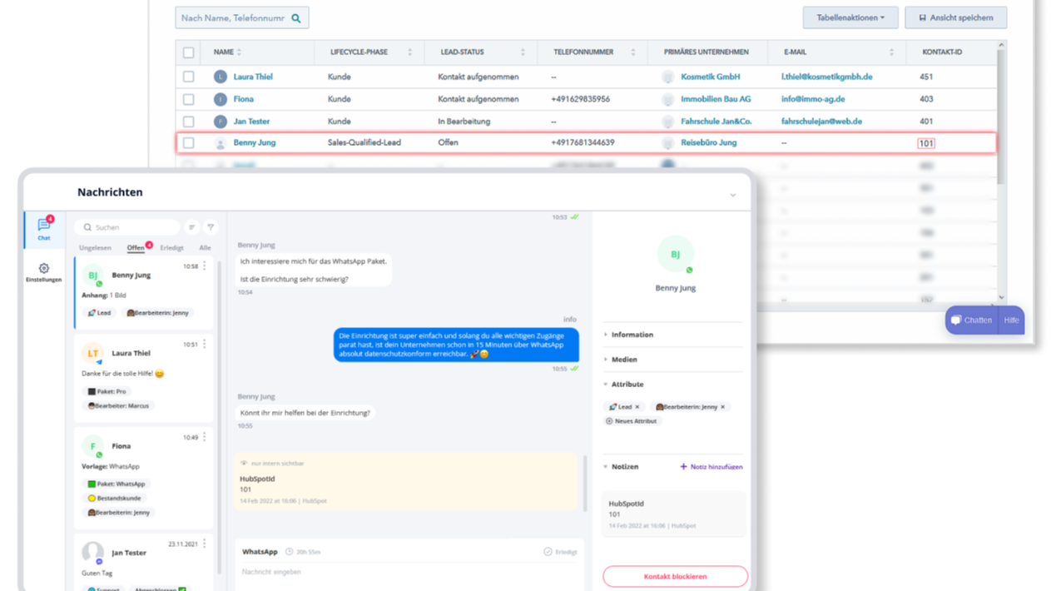Open the Tabellenaktionen dropdown
The image size is (1051, 591).
point(850,17)
